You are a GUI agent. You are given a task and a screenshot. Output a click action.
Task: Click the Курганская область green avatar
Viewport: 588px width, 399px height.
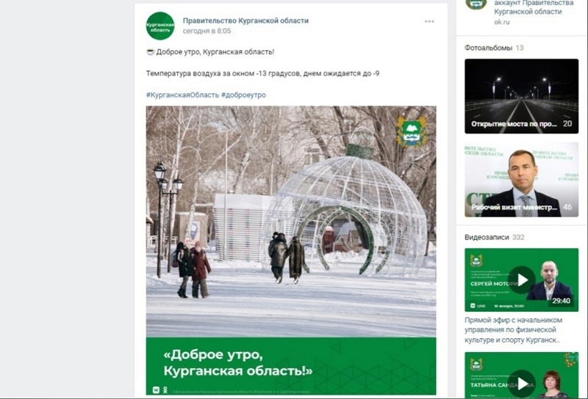point(160,26)
